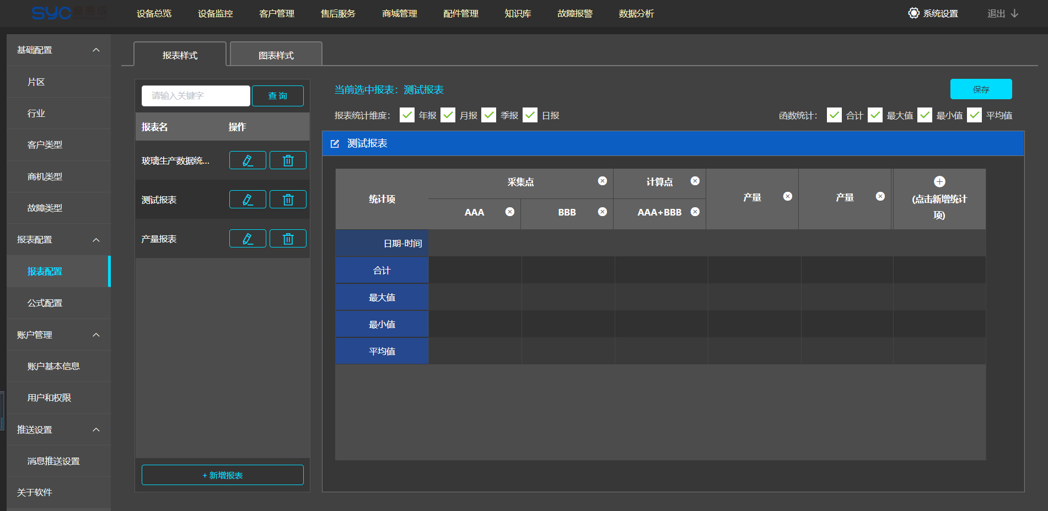The image size is (1048, 511).
Task: Select 玻璃生产数据统... name in report list
Action: pos(175,160)
